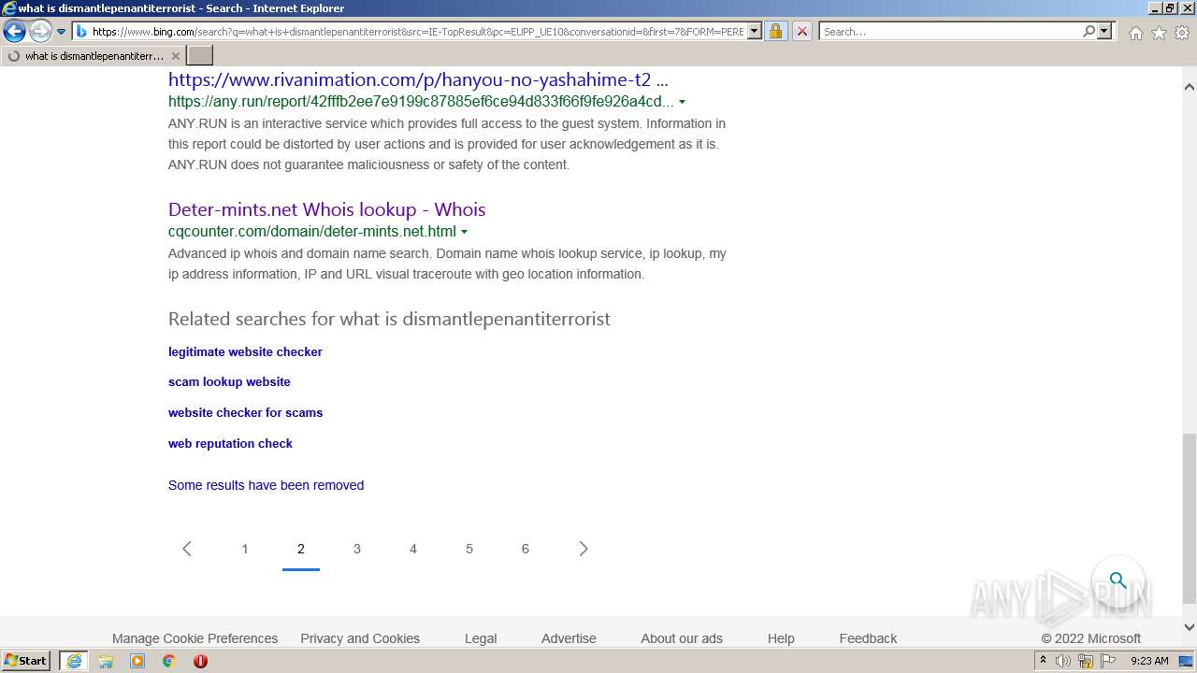The height and width of the screenshot is (673, 1197).
Task: Open 'Some results have been removed' link
Action: coord(266,485)
